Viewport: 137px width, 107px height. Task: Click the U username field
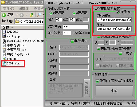pos(101,43)
